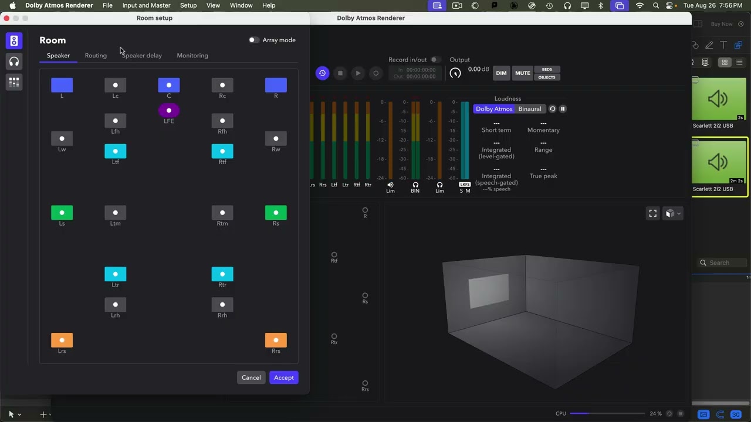Click the DIM output button
The image size is (751, 422).
click(501, 73)
